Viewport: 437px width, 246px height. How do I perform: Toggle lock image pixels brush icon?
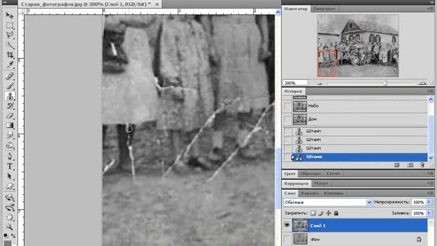[x=321, y=213]
